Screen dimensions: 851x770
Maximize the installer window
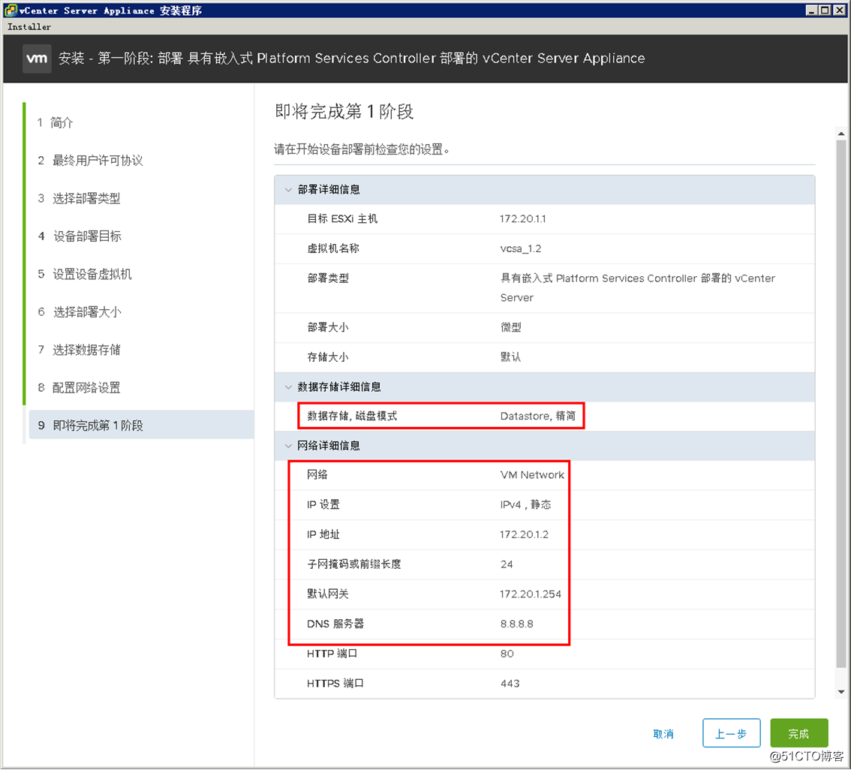825,10
